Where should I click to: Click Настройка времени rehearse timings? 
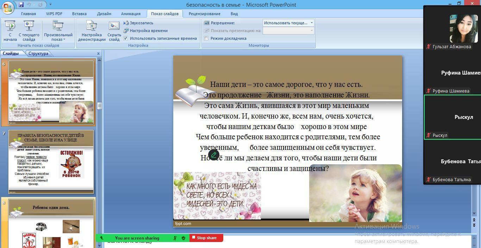coord(145,31)
